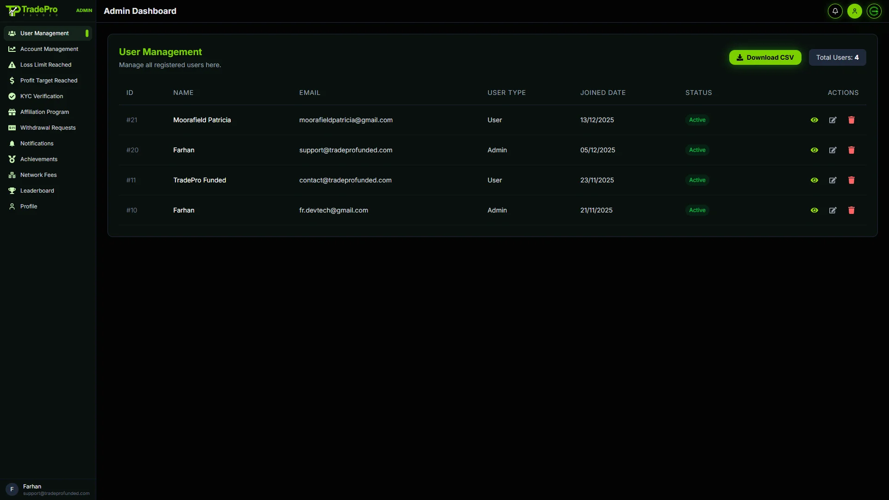Edit the Moorafield Patricia user
The height and width of the screenshot is (500, 889).
833,120
